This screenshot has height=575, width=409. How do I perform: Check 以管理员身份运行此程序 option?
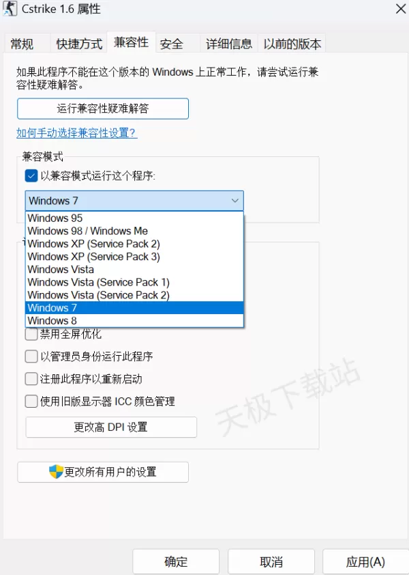[31, 356]
